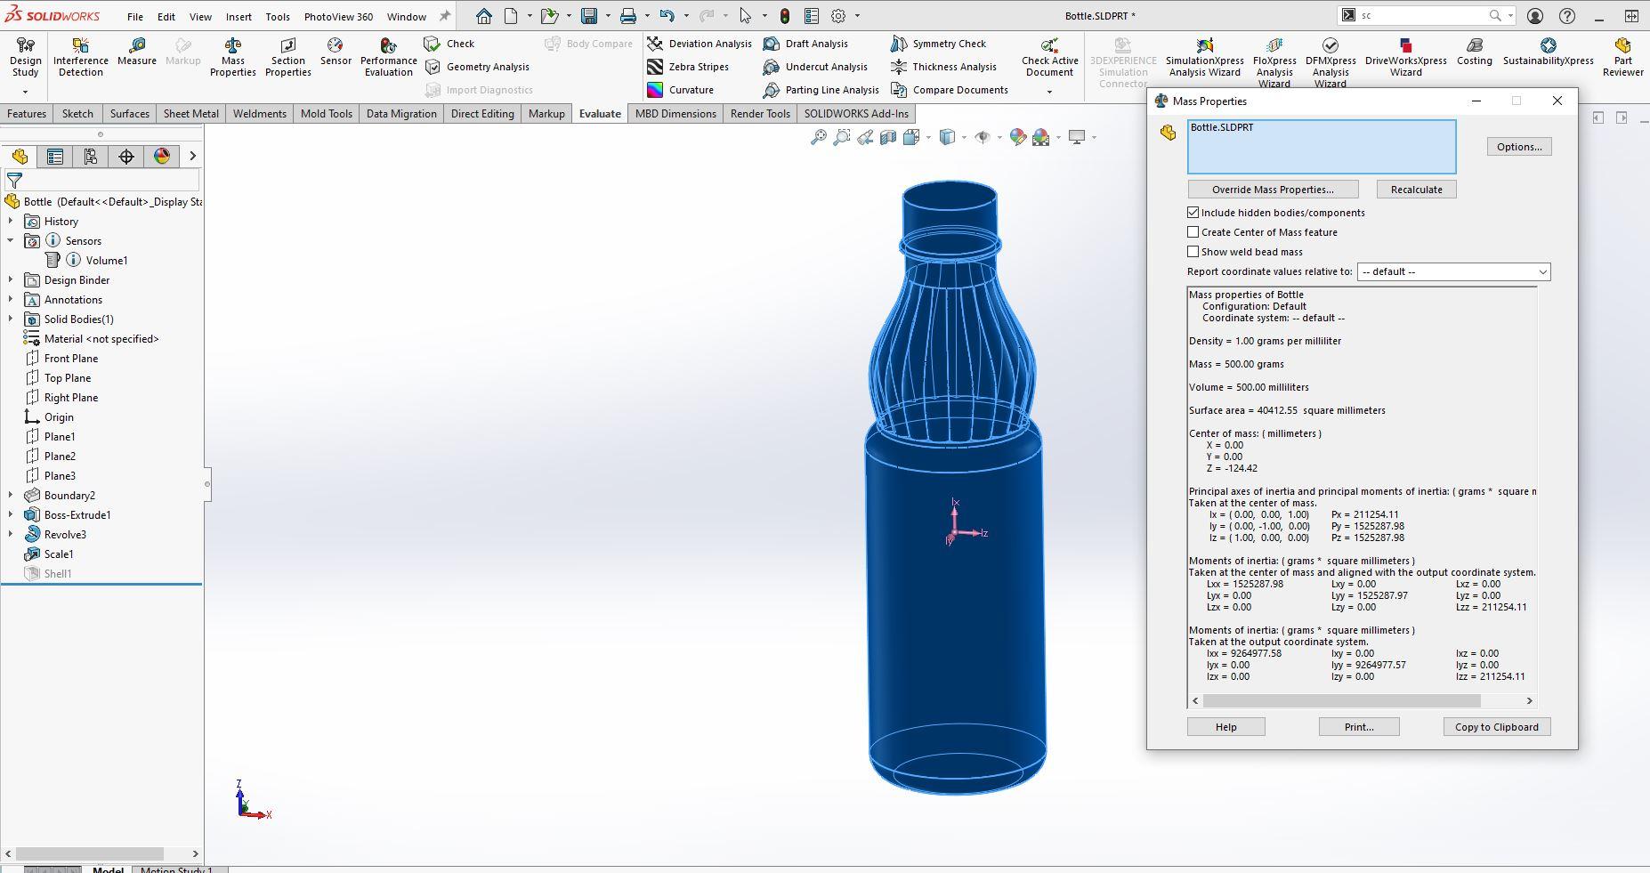Viewport: 1650px width, 873px height.
Task: Expand the Solid Bodies(1) node
Action: 11,319
